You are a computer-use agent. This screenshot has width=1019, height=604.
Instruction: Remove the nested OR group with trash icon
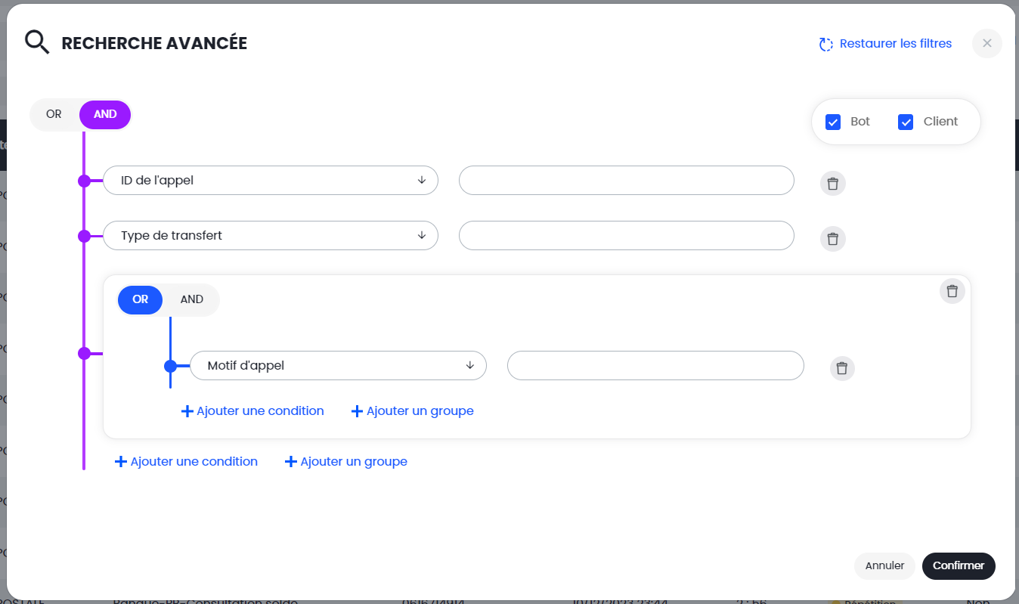[x=952, y=291]
